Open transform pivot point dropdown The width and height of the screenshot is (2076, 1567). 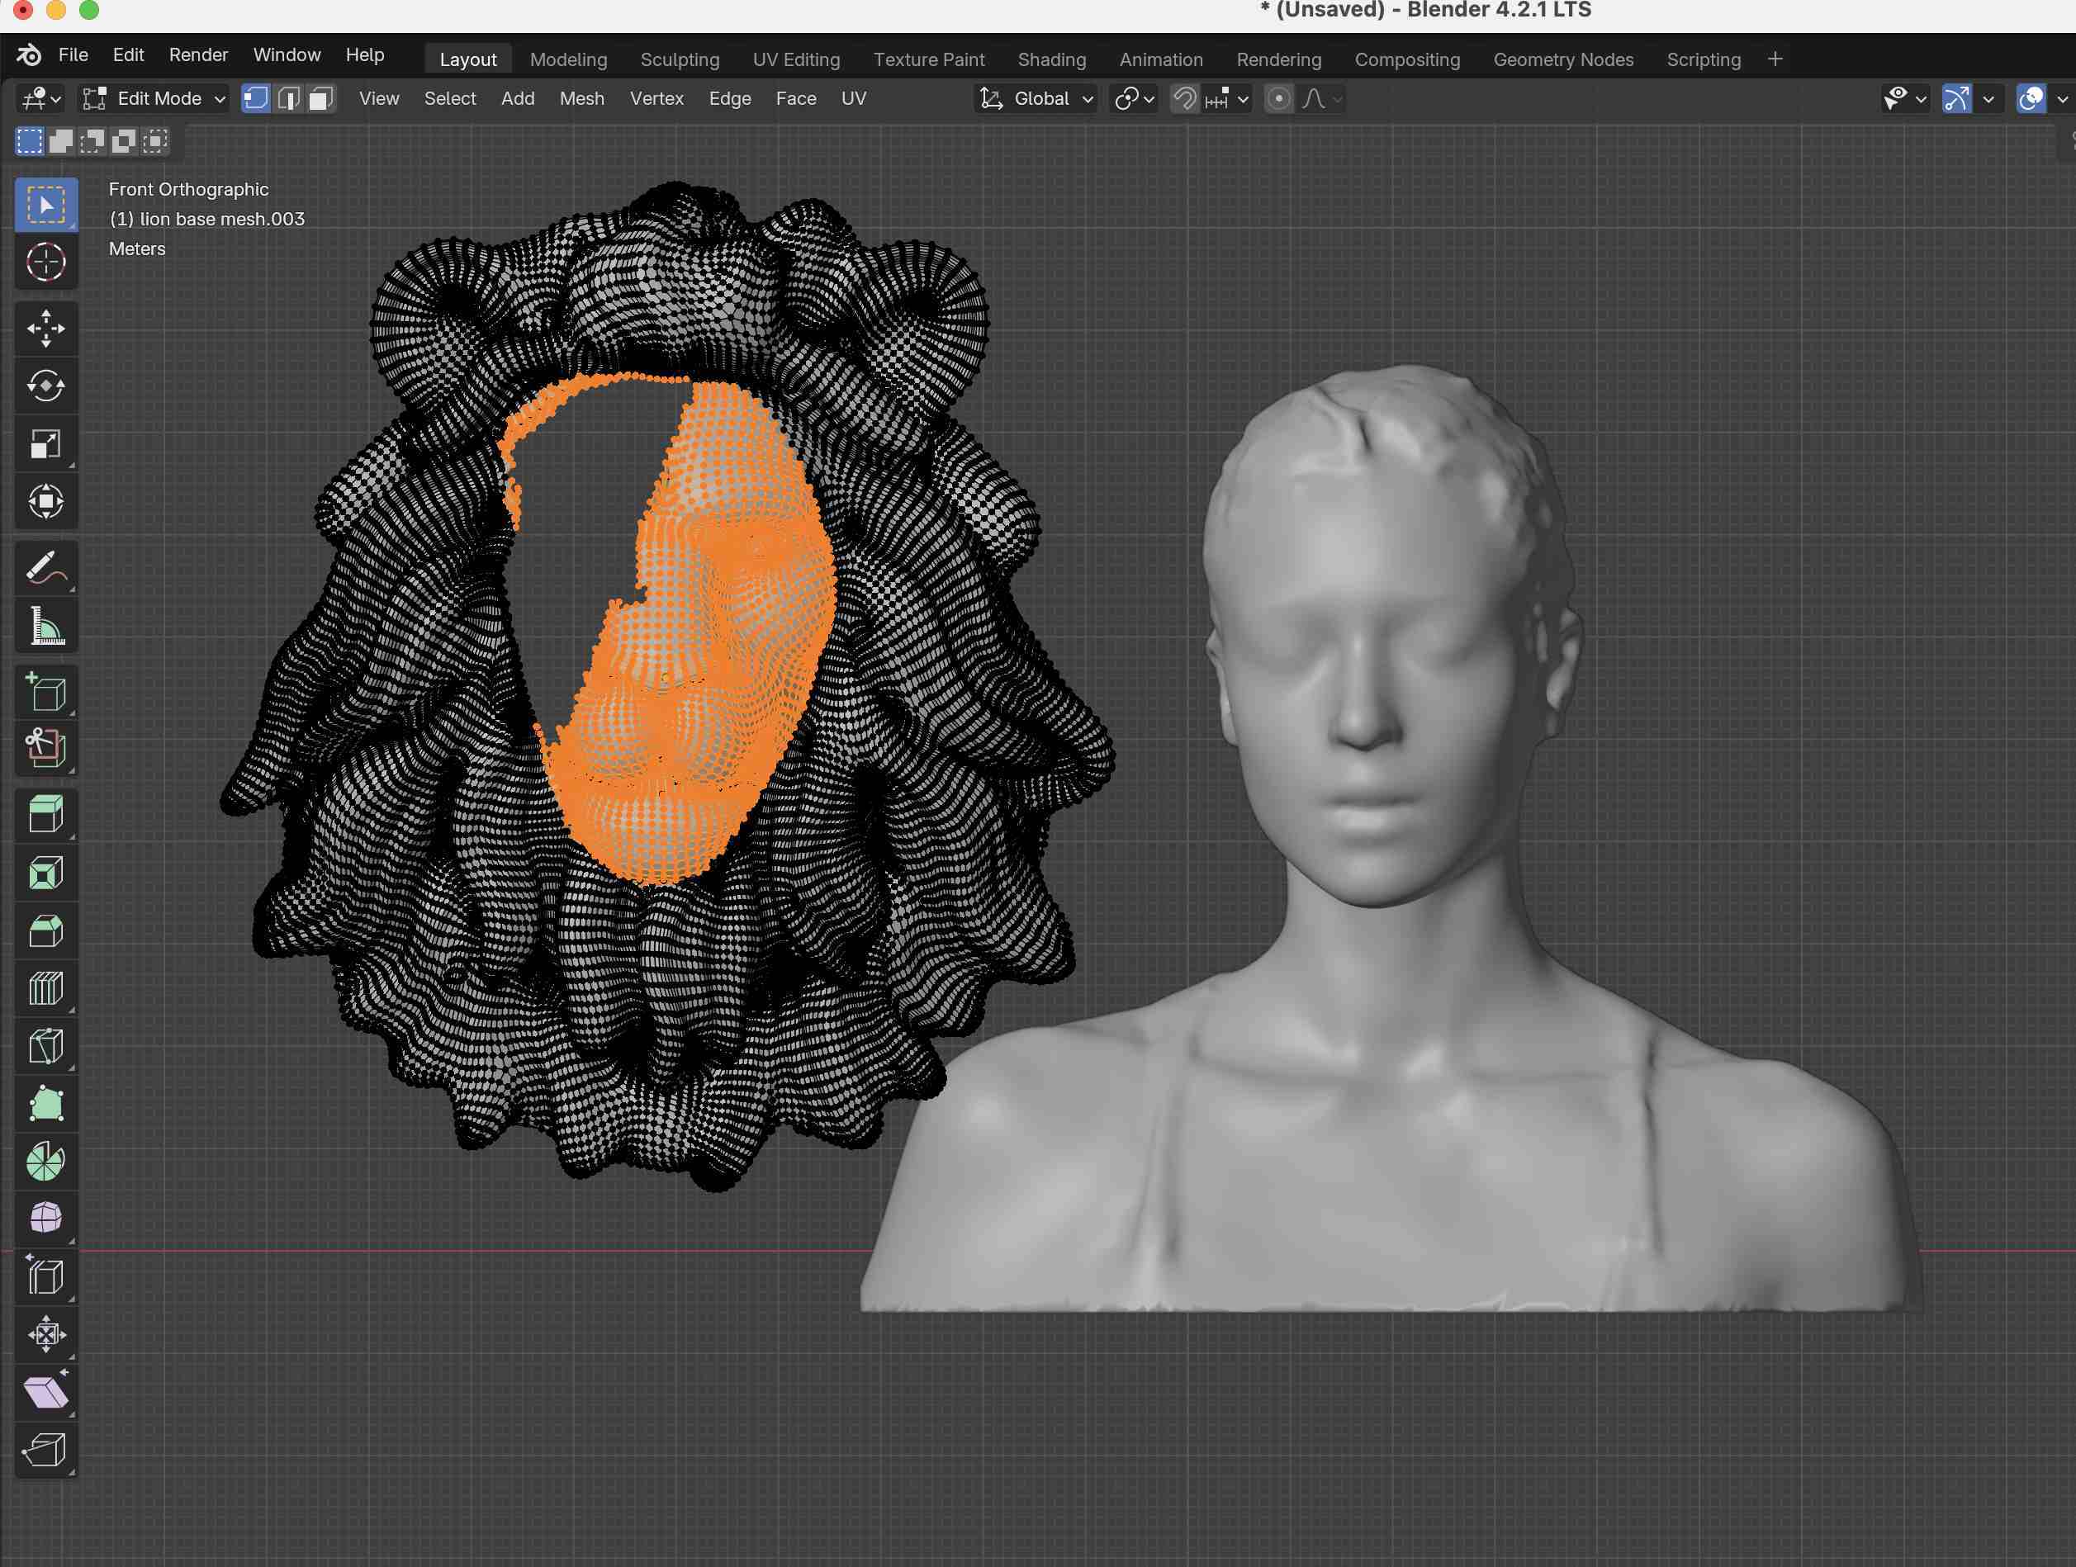point(1134,98)
